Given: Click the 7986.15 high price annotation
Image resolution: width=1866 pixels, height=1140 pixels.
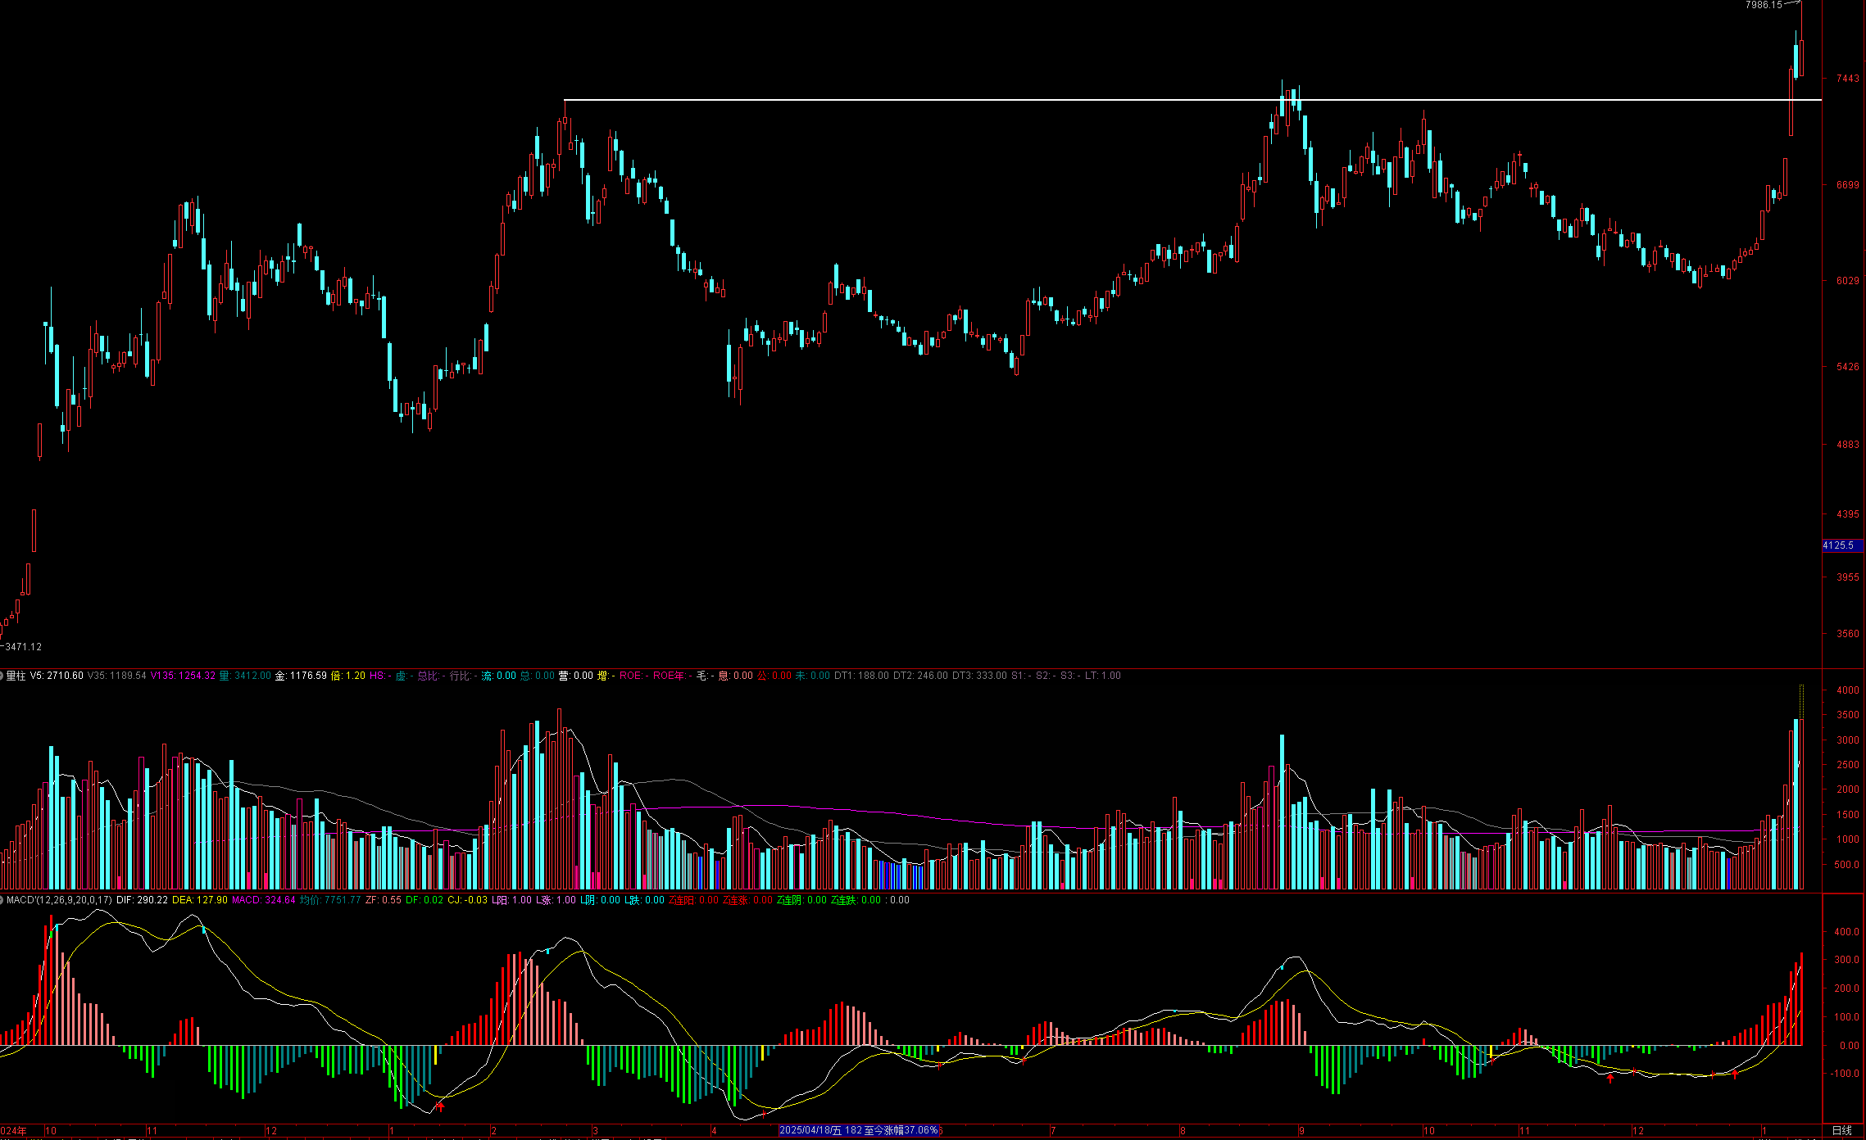Looking at the screenshot, I should click(x=1763, y=5).
